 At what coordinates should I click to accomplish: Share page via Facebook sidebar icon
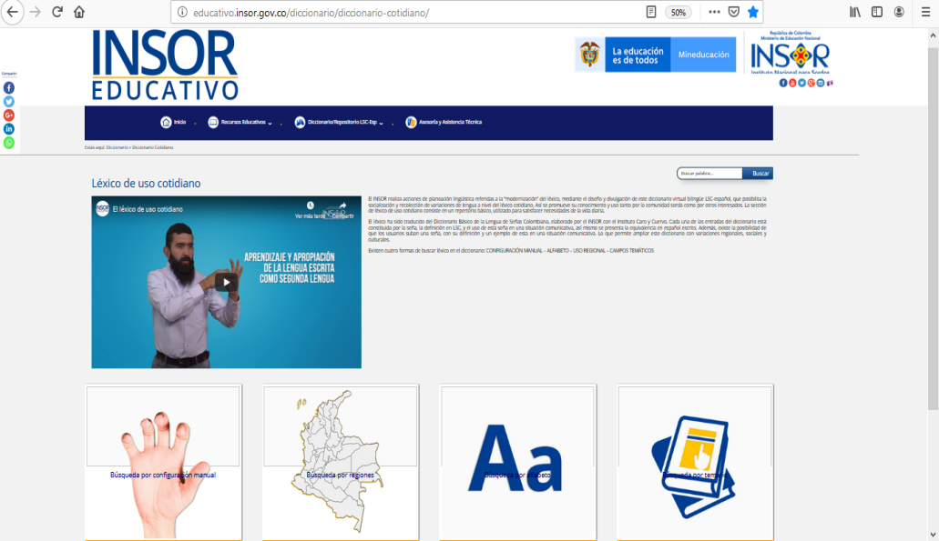[9, 88]
